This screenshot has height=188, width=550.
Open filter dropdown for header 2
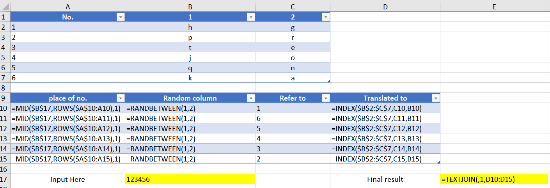[326, 17]
